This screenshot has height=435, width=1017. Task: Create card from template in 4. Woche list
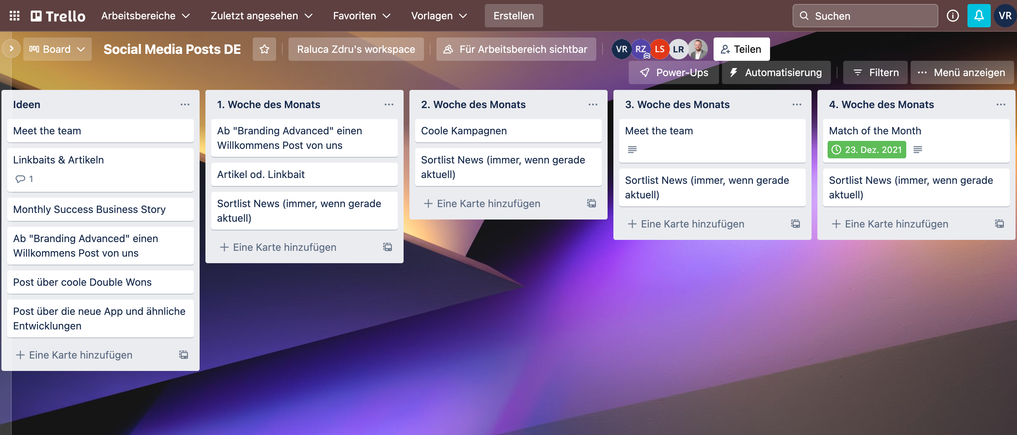click(999, 224)
